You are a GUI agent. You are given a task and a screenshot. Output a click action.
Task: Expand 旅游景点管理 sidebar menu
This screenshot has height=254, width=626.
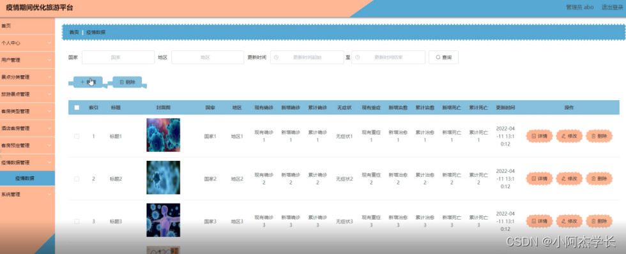[27, 94]
